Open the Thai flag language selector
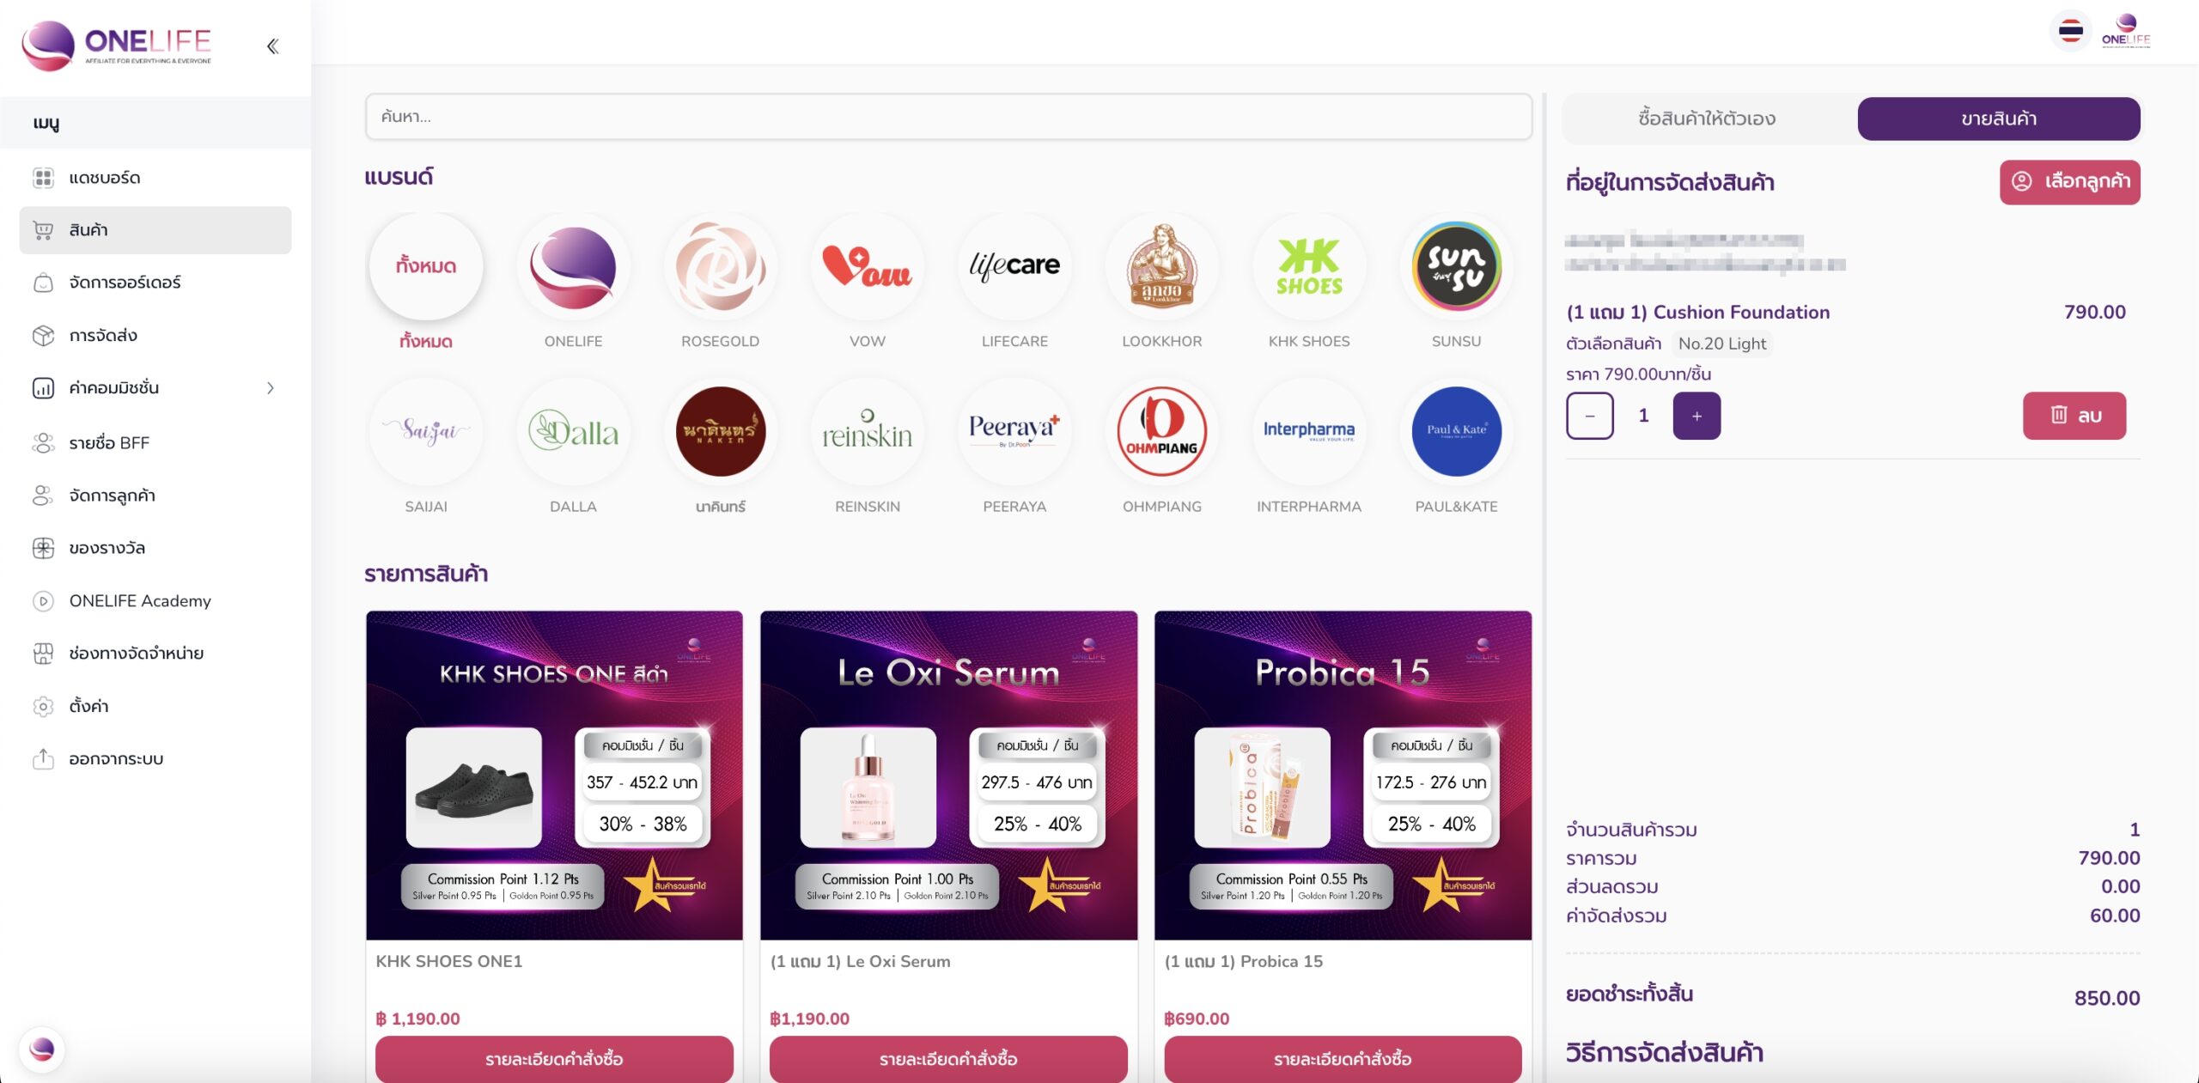2199x1083 pixels. tap(2070, 32)
